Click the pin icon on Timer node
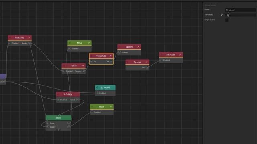This screenshot has width=257, height=144. pos(83,66)
